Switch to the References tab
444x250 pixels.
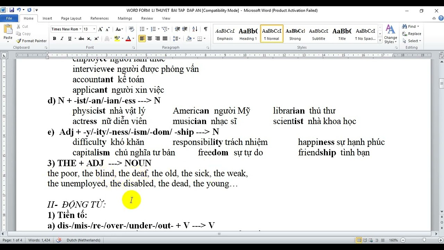(100, 18)
